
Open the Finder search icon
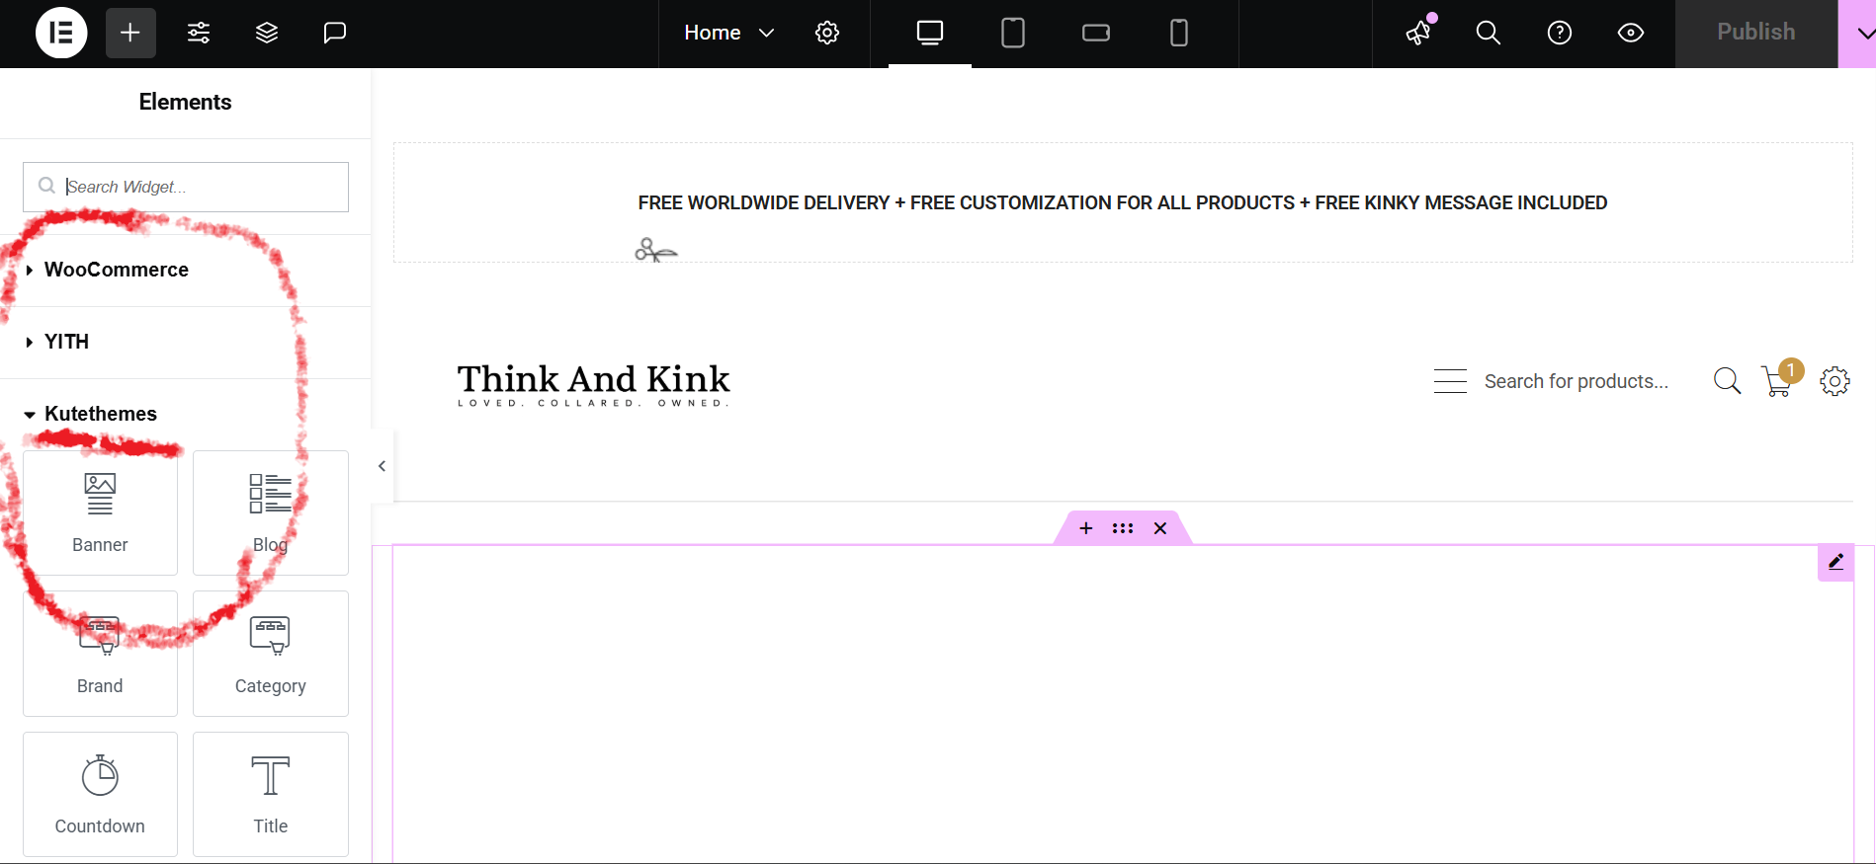(1489, 33)
